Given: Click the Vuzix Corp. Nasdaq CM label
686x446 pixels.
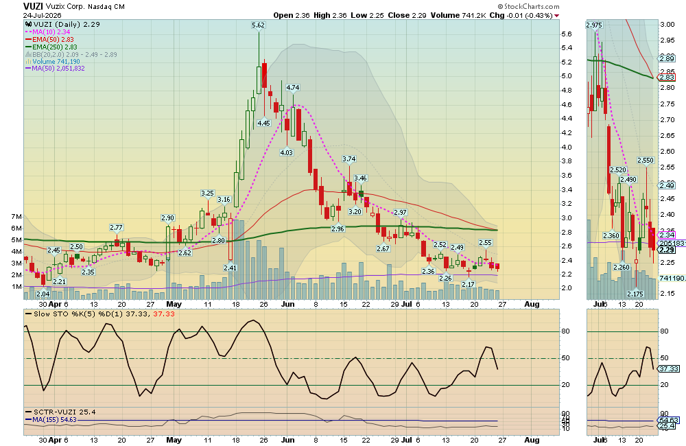Looking at the screenshot, I should [x=85, y=7].
